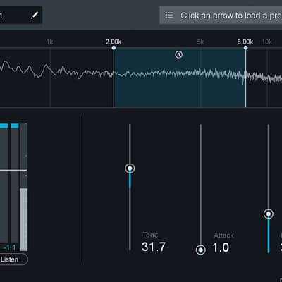
Task: Click the pencil rename icon
Action: click(x=35, y=16)
